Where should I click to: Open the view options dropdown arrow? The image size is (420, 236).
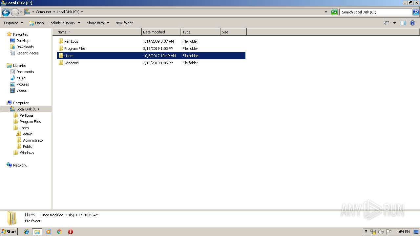pos(394,23)
